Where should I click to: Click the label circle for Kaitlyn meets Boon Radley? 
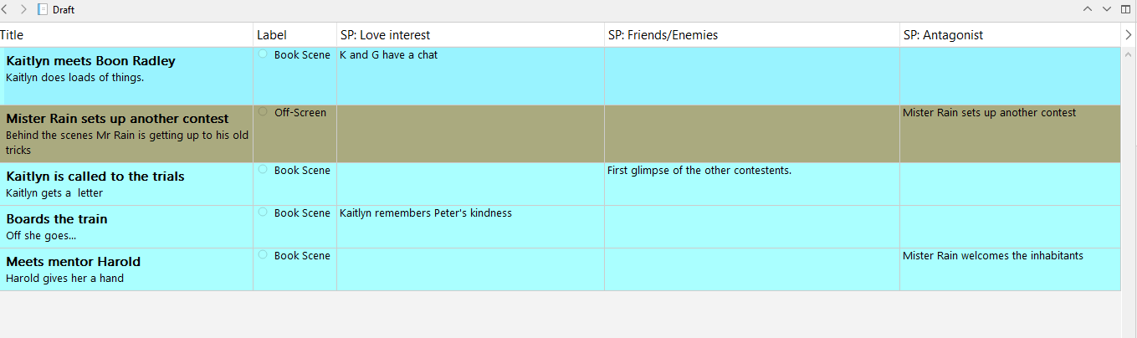point(263,54)
